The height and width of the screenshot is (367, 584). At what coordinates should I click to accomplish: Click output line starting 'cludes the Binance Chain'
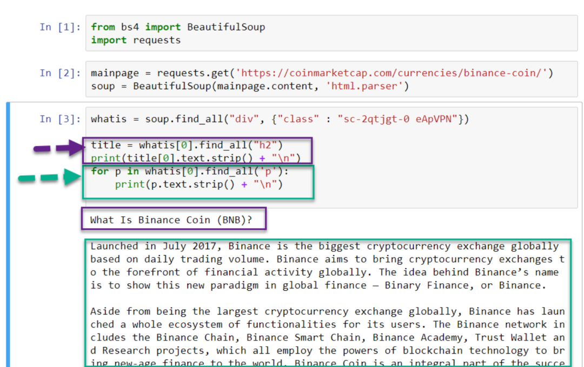tap(327, 337)
